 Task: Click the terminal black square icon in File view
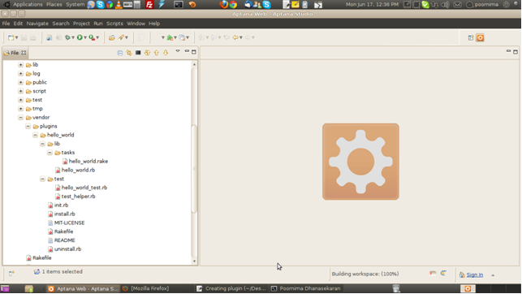point(138,53)
